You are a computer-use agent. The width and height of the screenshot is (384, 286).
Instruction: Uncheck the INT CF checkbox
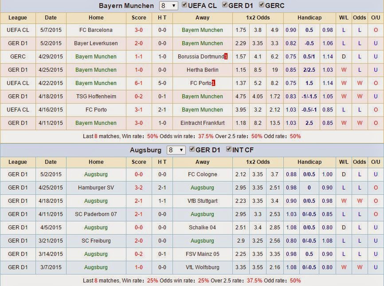(x=229, y=149)
